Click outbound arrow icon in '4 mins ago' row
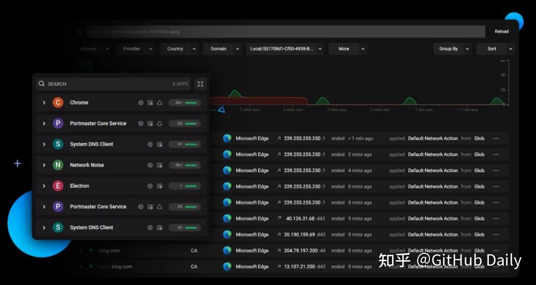This screenshot has width=536, height=285. pos(279,171)
